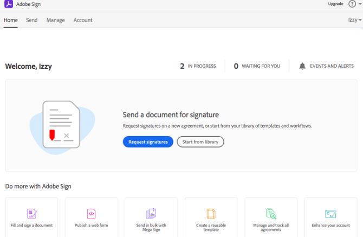Open Events and Alerts text link

click(332, 66)
